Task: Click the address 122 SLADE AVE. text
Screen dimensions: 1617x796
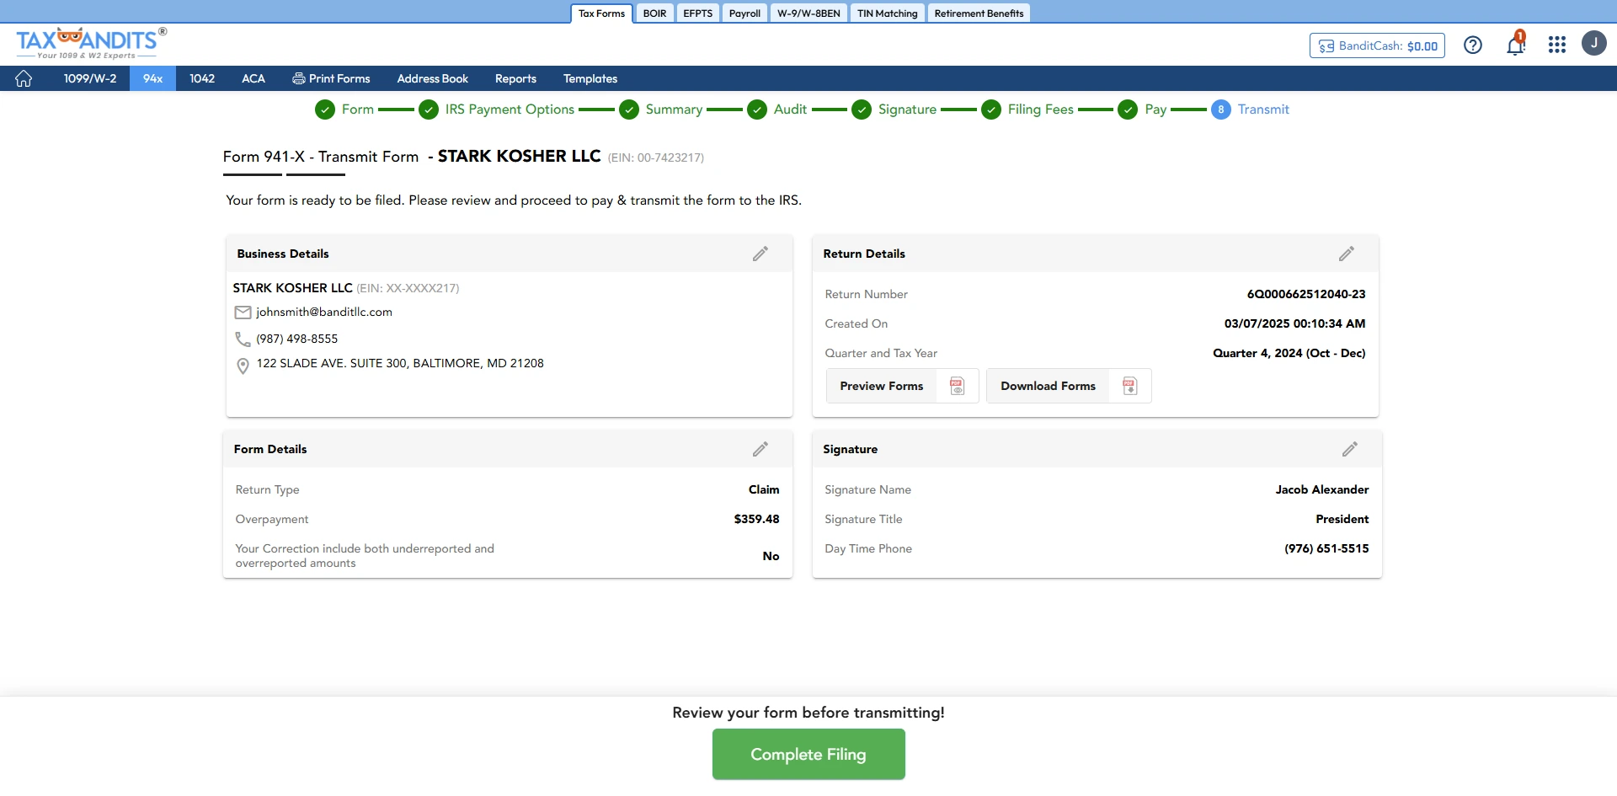Action: click(x=400, y=363)
